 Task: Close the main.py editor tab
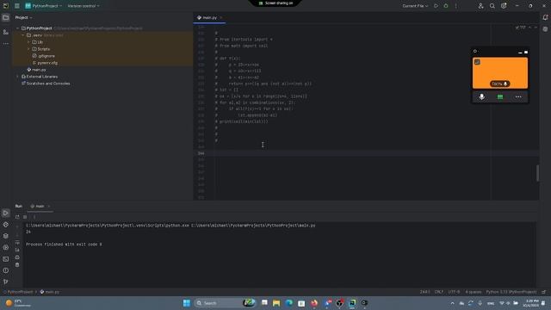[x=221, y=17]
